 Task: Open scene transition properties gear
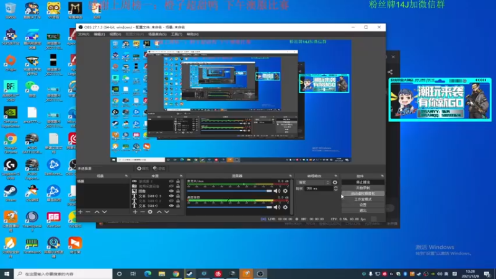(335, 182)
